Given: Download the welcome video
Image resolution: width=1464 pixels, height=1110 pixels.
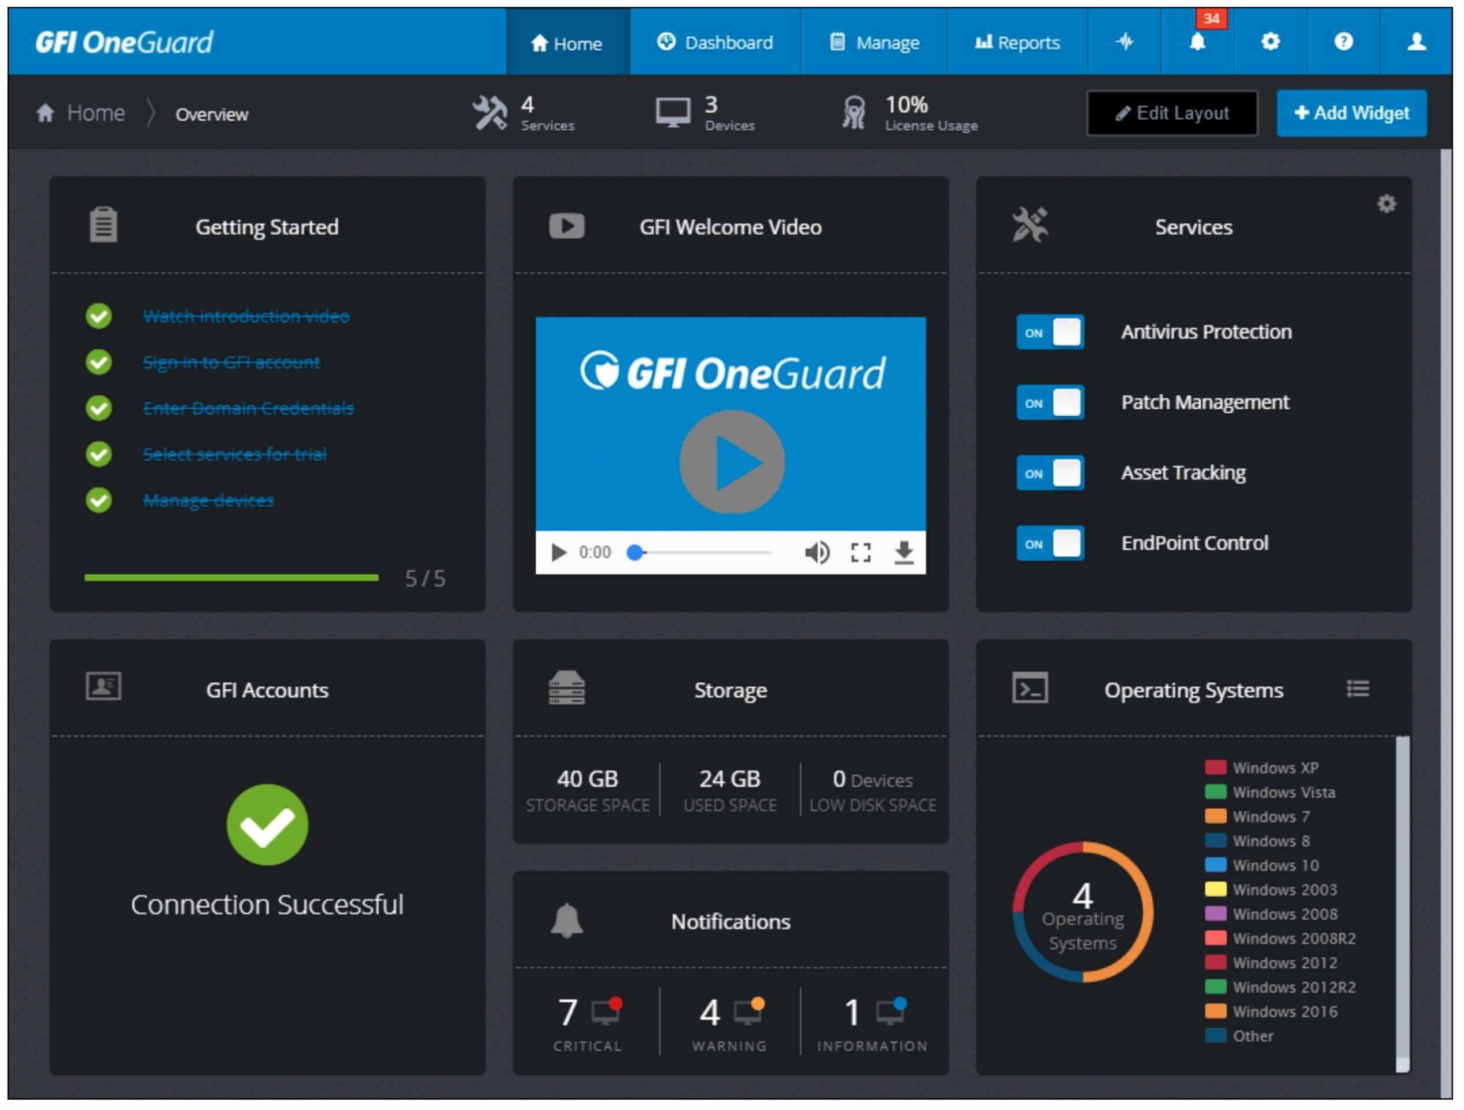Looking at the screenshot, I should 905,553.
